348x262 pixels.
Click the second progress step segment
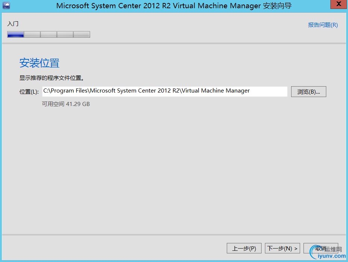pos(32,35)
